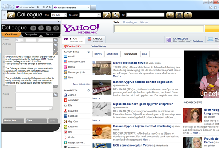The width and height of the screenshot is (219, 148).
Task: Open the Fashion (UK) link
Action: coord(74,46)
